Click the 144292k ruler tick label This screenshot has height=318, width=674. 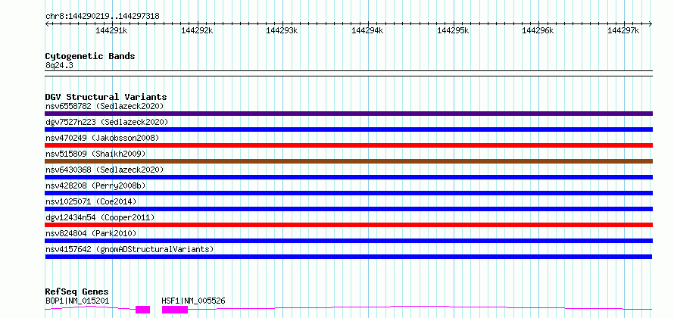(x=197, y=30)
